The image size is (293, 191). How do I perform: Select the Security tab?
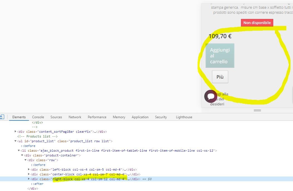click(161, 117)
